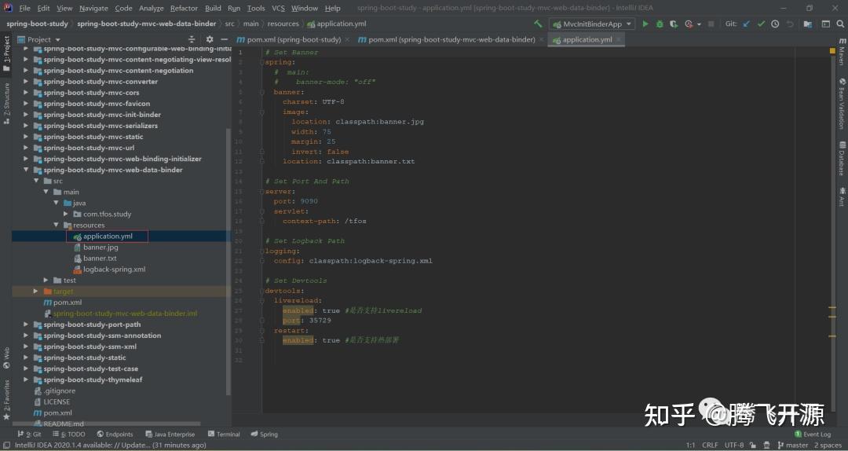Collapse the resources folder node
This screenshot has width=848, height=451.
coord(57,225)
